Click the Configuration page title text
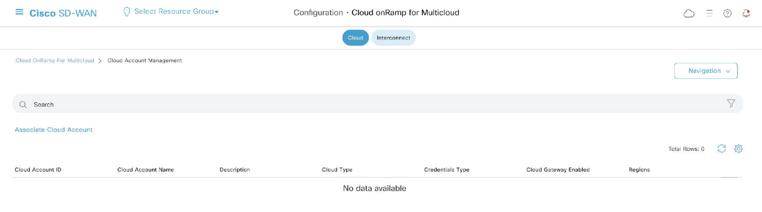This screenshot has height=212, width=762. point(318,13)
